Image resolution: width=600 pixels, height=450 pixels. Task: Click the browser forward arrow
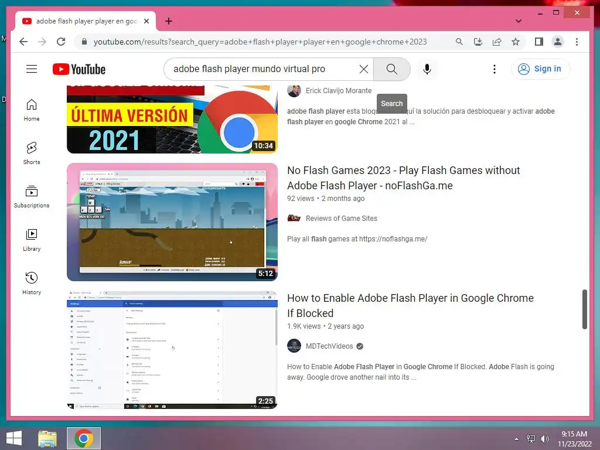[42, 42]
